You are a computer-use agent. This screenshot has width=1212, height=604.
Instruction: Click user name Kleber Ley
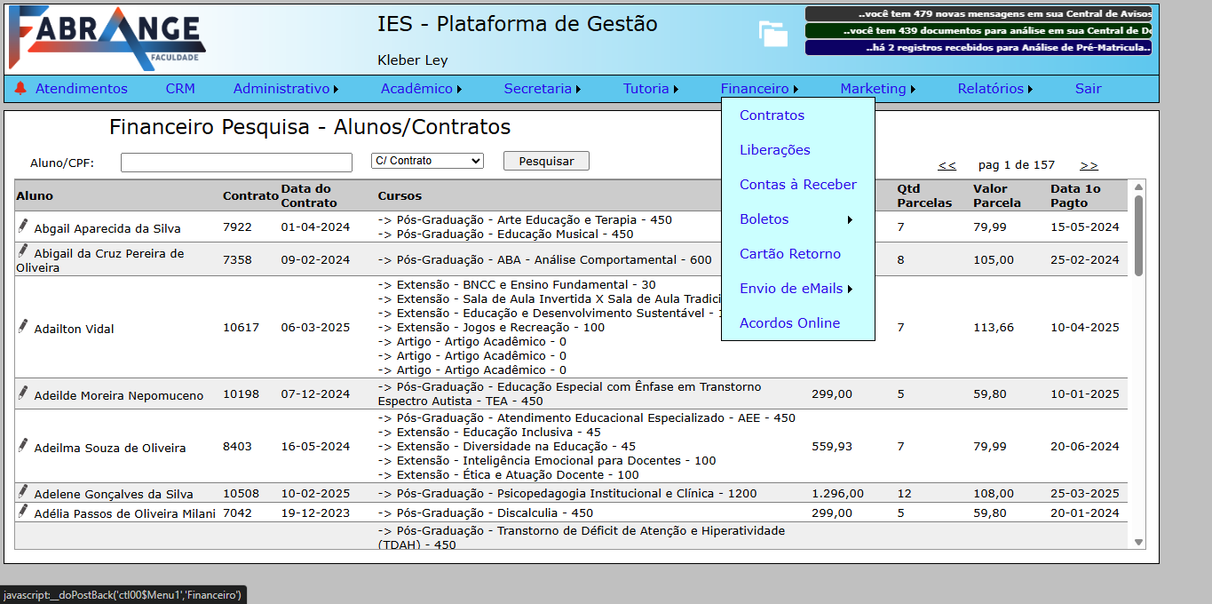click(x=413, y=60)
